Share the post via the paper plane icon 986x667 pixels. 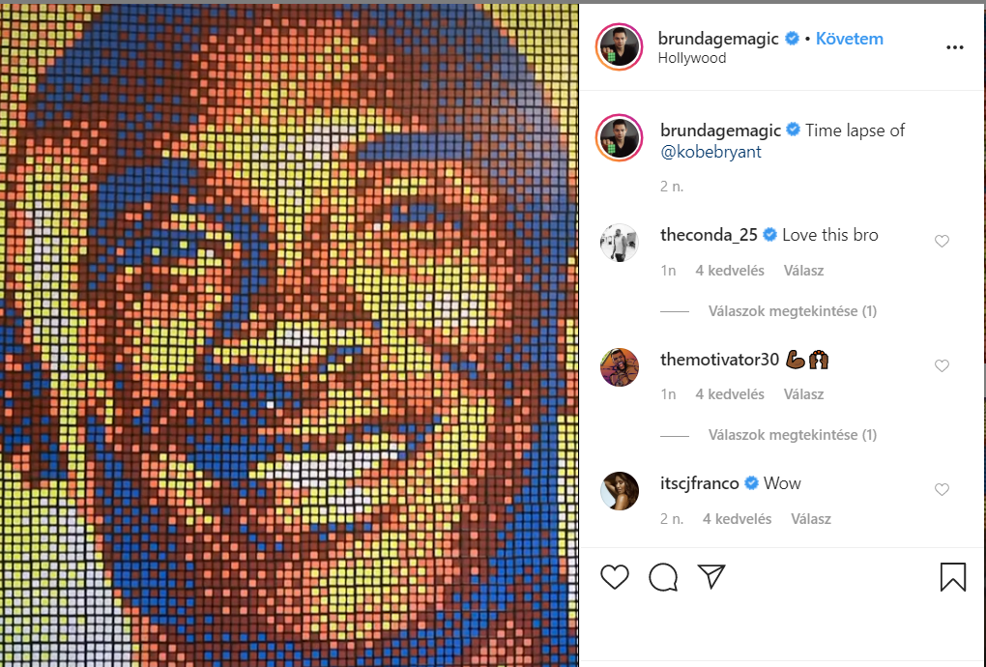711,577
